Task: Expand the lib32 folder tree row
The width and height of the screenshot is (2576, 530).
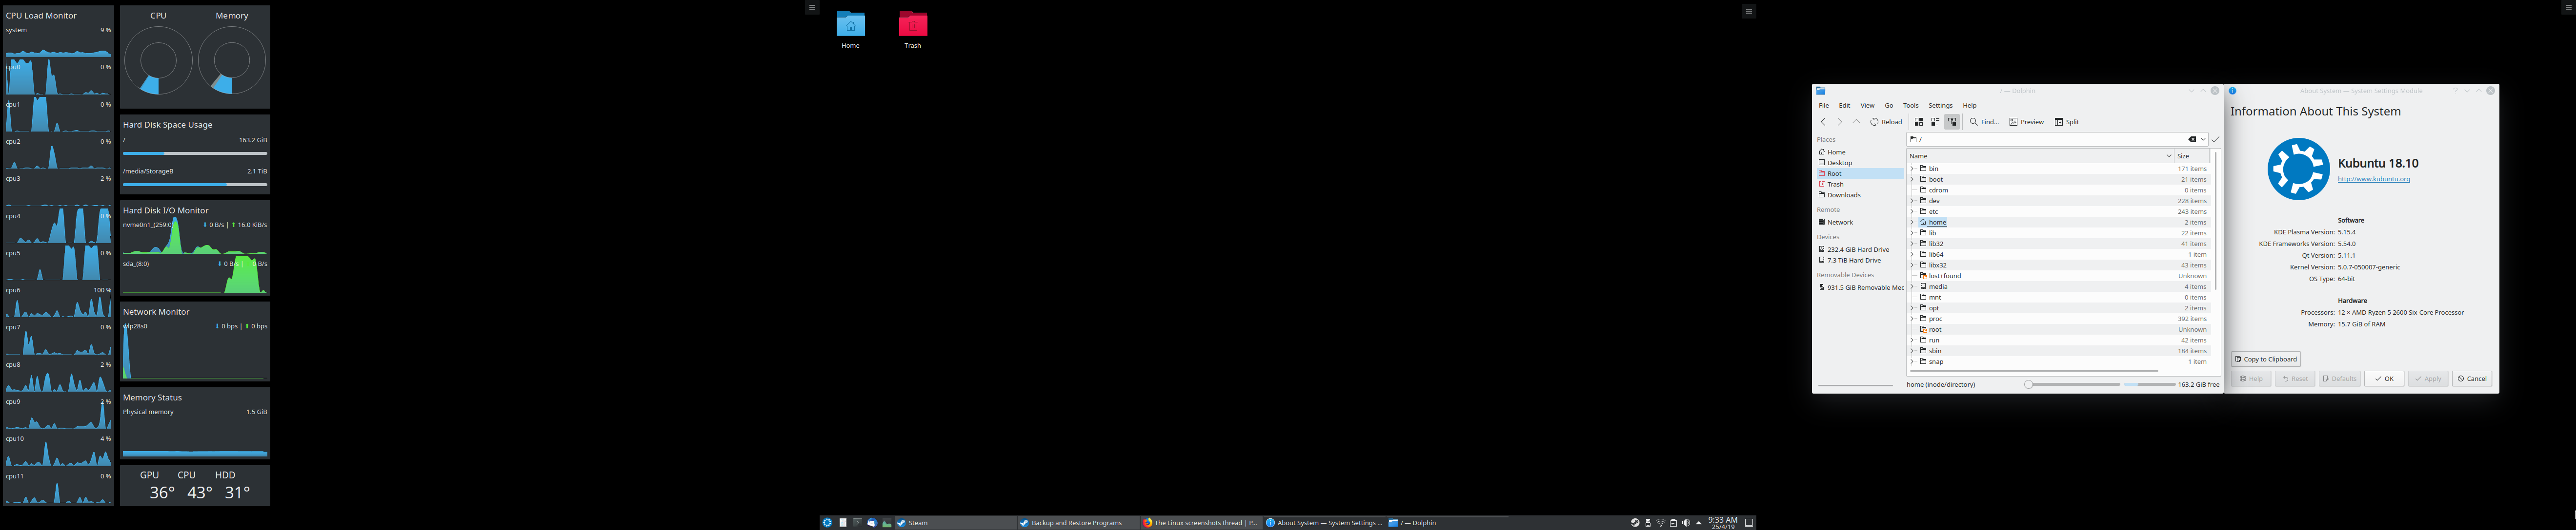Action: pyautogui.click(x=1913, y=244)
